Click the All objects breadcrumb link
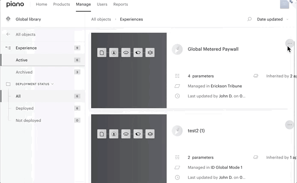Screen dimensions: 297x183 coord(101,19)
